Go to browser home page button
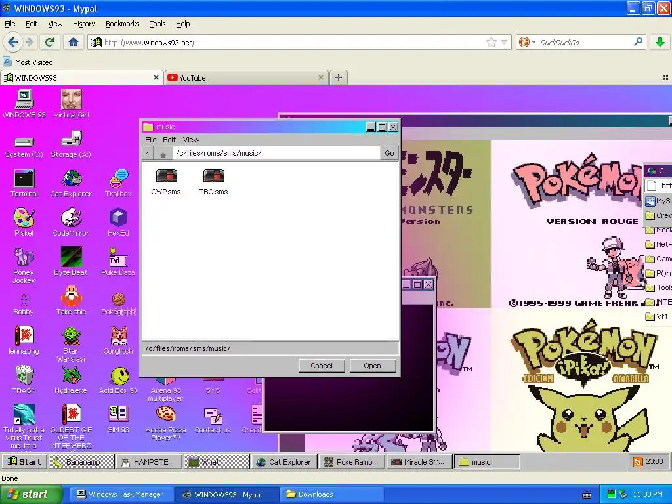The height and width of the screenshot is (504, 672). click(73, 42)
